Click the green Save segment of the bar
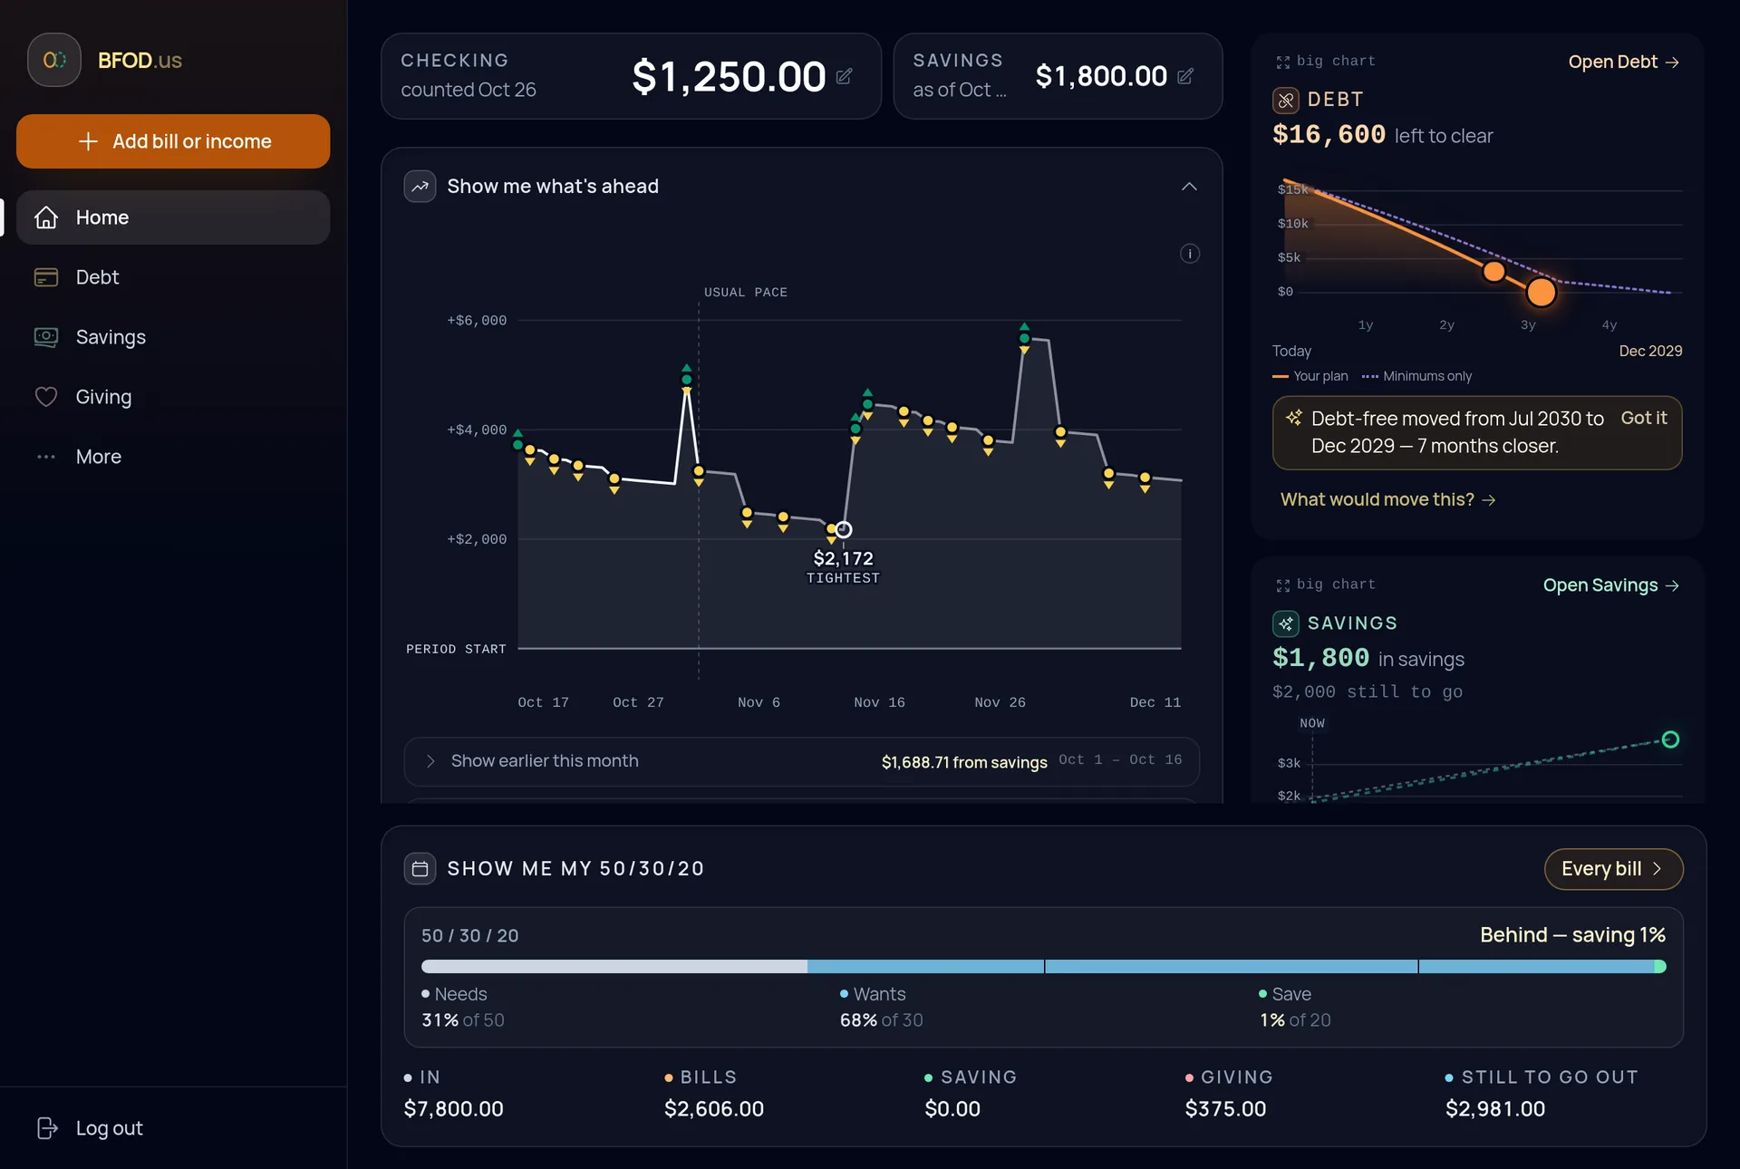1740x1169 pixels. click(x=1660, y=967)
